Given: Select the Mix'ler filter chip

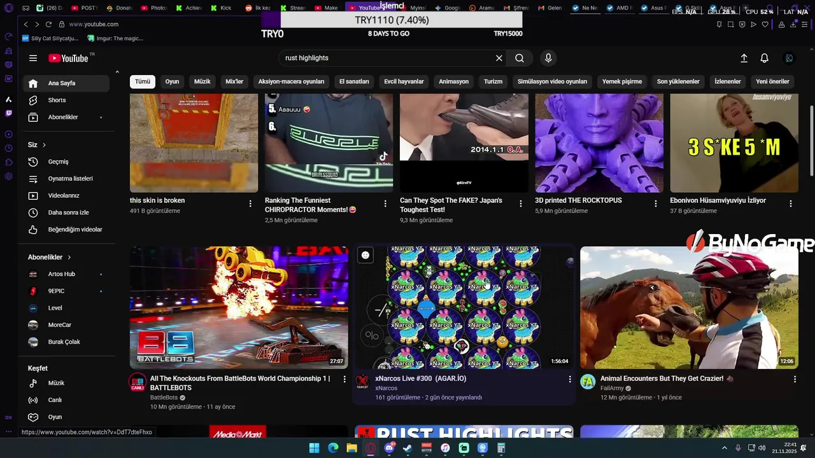Looking at the screenshot, I should click(234, 81).
